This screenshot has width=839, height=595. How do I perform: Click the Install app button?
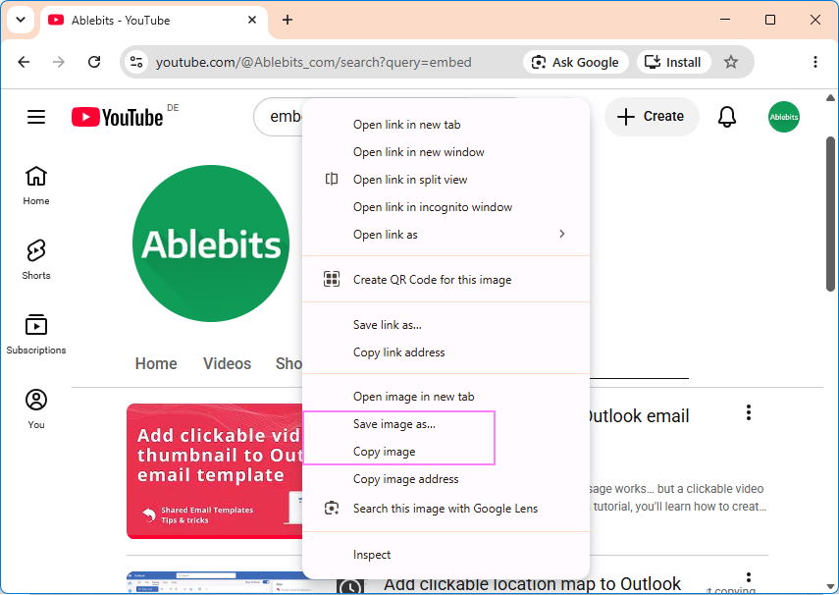coord(672,62)
